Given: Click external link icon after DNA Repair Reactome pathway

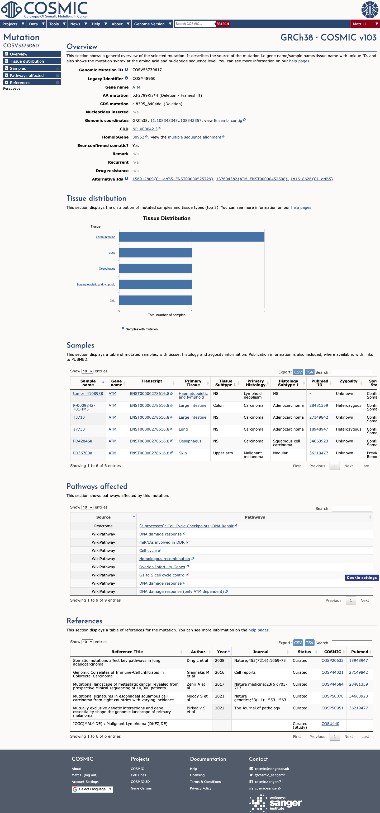Looking at the screenshot, I should (x=236, y=525).
